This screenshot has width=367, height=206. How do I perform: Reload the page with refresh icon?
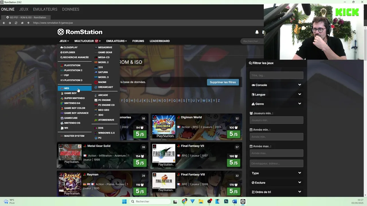16,23
